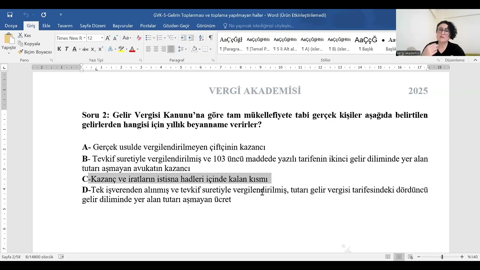Open the font color dropdown arrow
480x270 pixels.
coord(138,49)
